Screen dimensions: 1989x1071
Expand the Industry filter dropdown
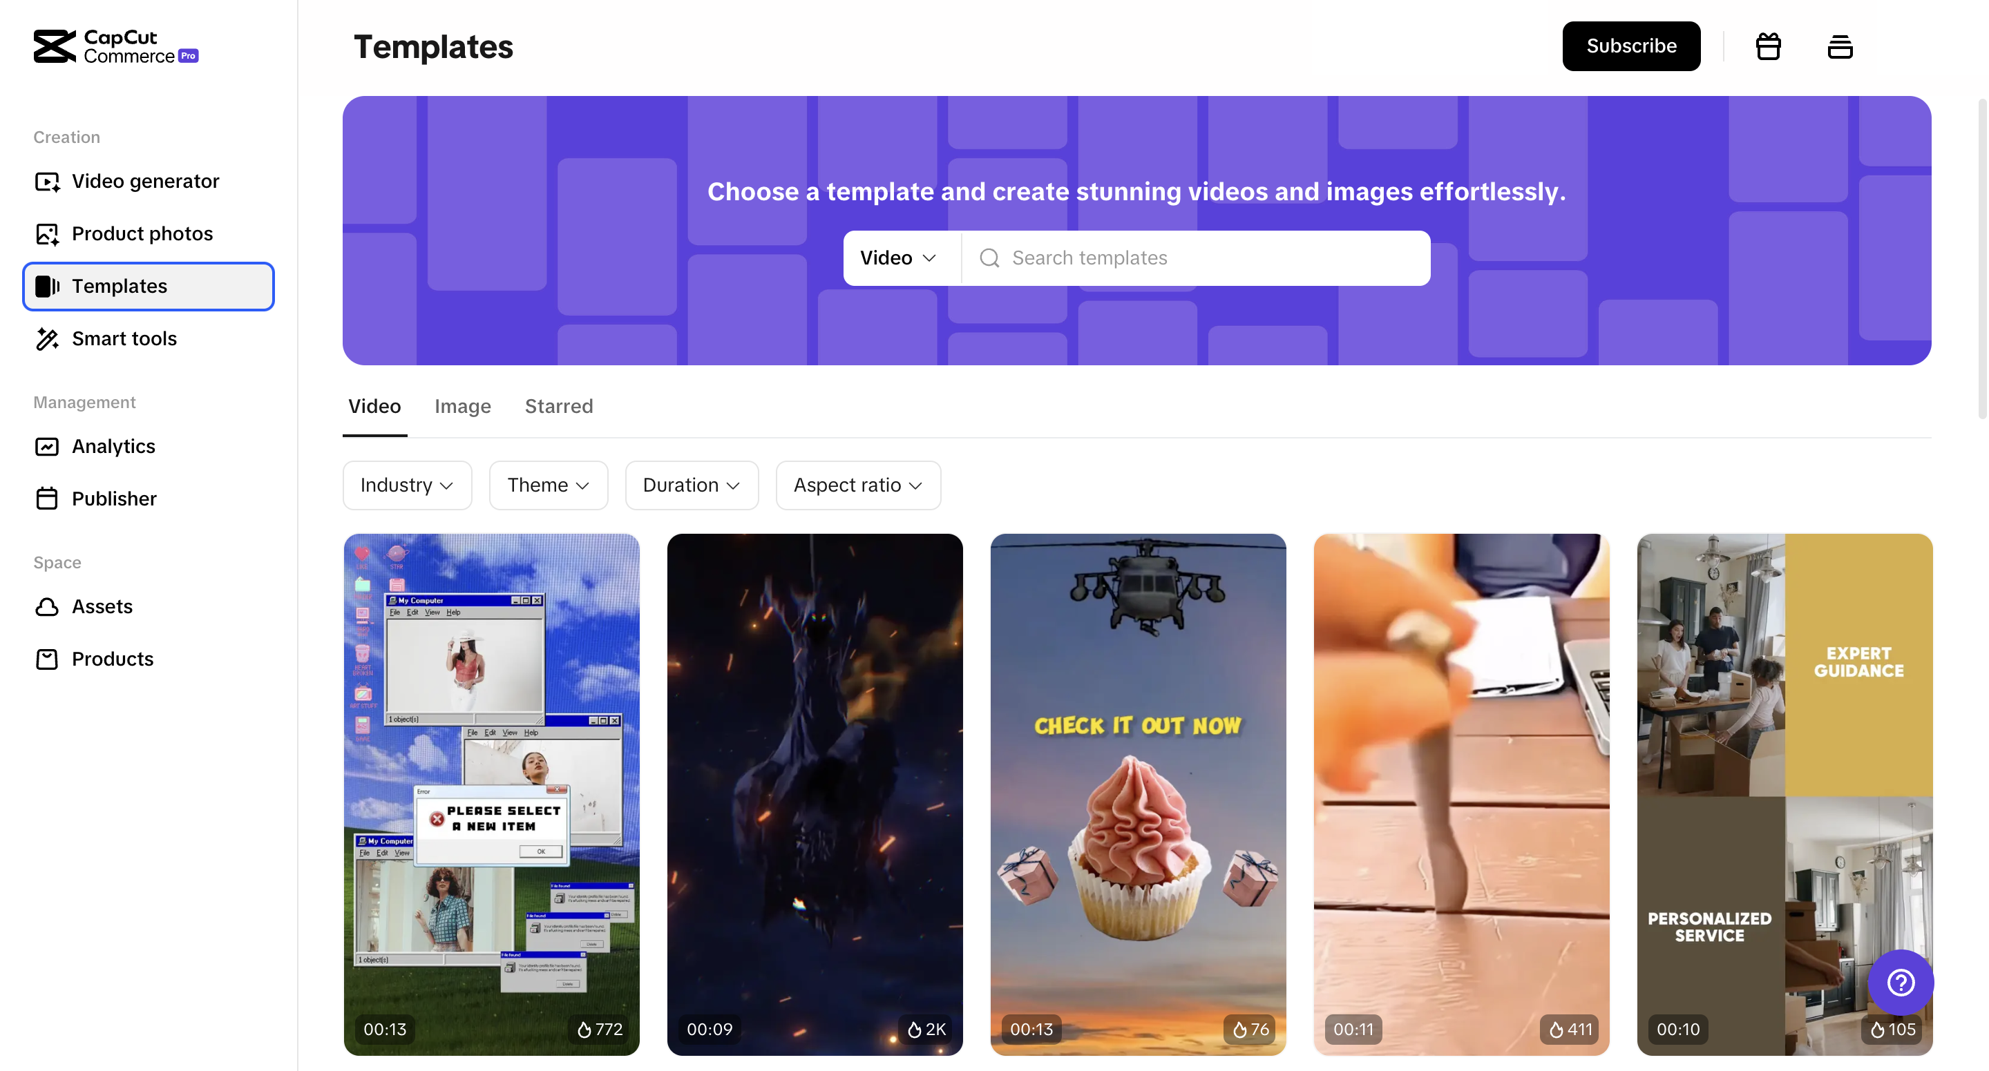pos(407,485)
